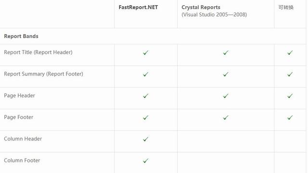Click Crystal Reports checkmark for Report Title row
Screen dimensions: 308x173
[226, 52]
